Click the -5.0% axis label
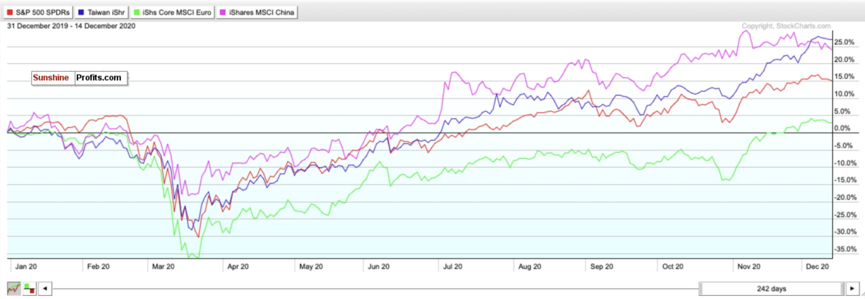This screenshot has width=865, height=299. point(843,146)
